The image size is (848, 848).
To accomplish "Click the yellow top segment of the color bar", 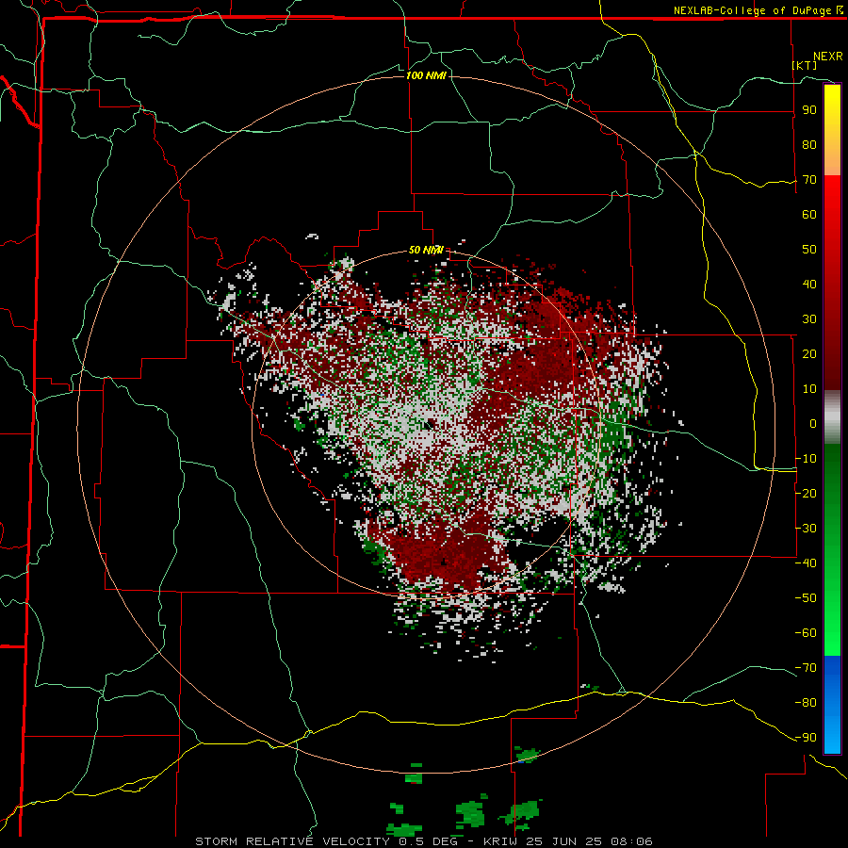I will click(x=832, y=130).
